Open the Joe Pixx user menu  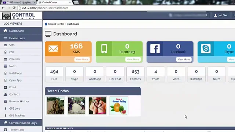click(221, 15)
